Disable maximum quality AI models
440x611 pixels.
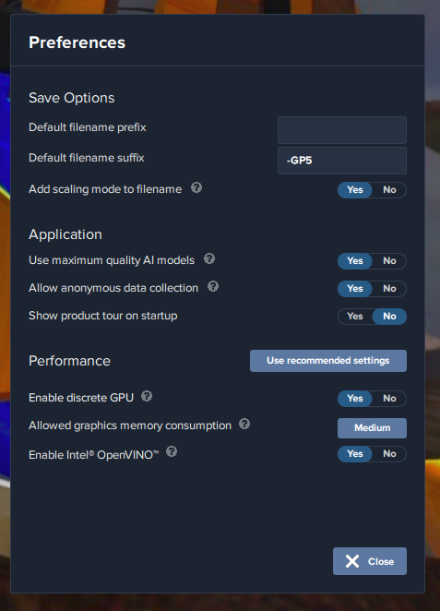pyautogui.click(x=389, y=260)
